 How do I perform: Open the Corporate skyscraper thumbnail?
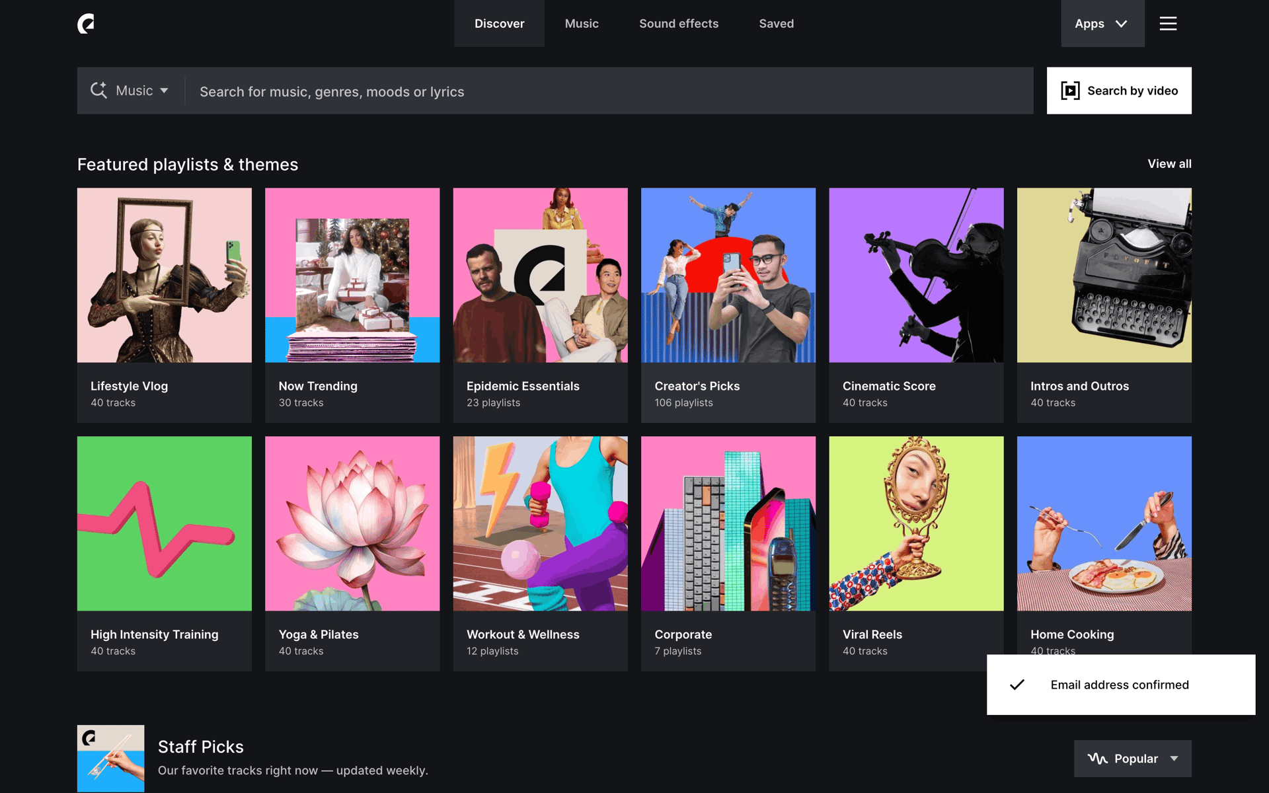tap(728, 523)
